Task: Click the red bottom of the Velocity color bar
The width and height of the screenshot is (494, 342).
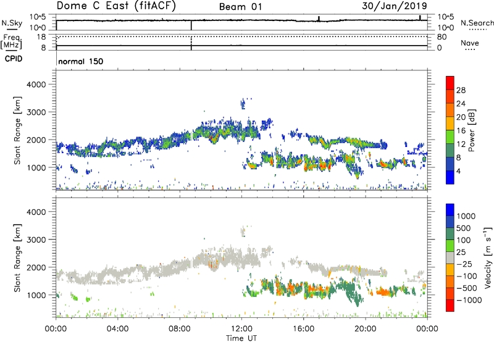Action: click(450, 306)
